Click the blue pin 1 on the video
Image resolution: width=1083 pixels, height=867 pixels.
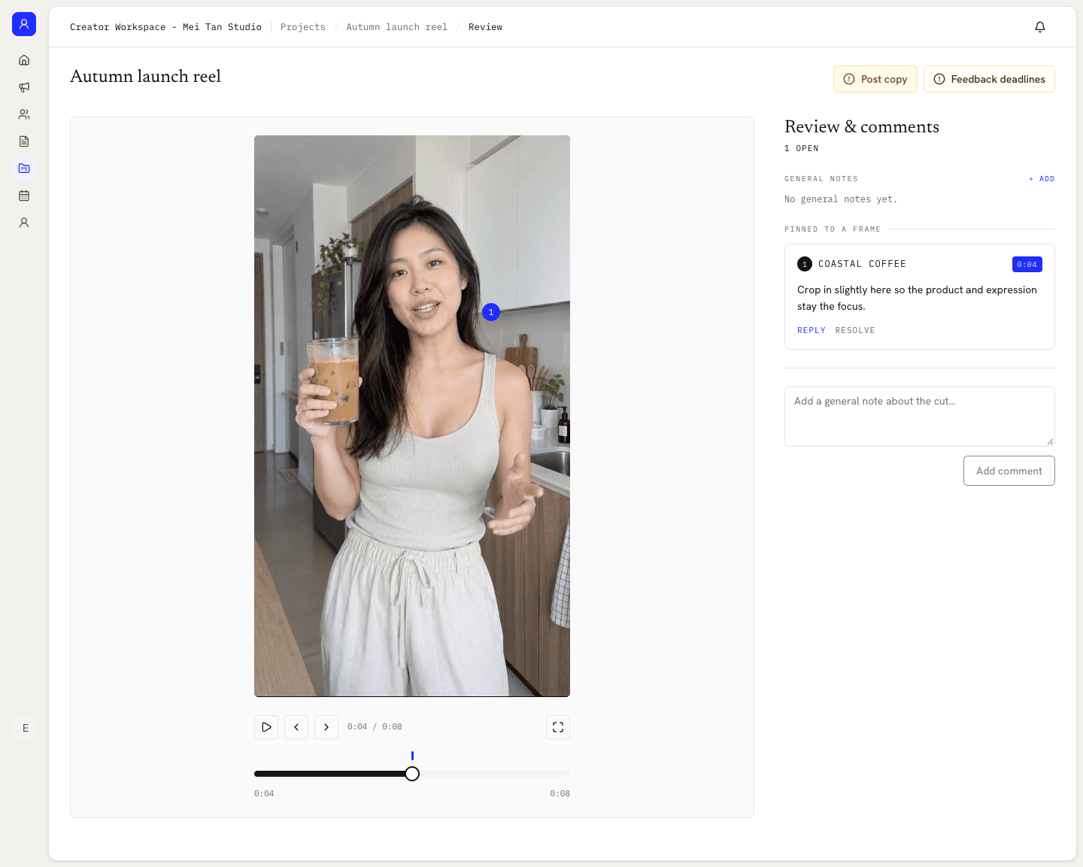point(491,312)
